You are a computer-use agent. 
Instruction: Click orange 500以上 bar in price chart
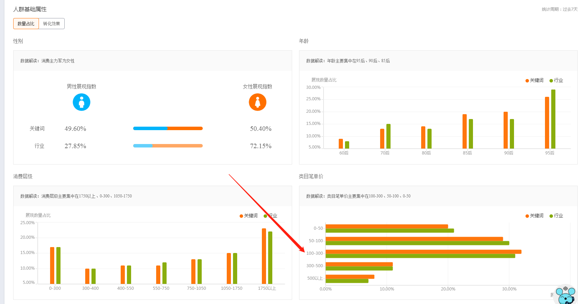click(x=350, y=277)
